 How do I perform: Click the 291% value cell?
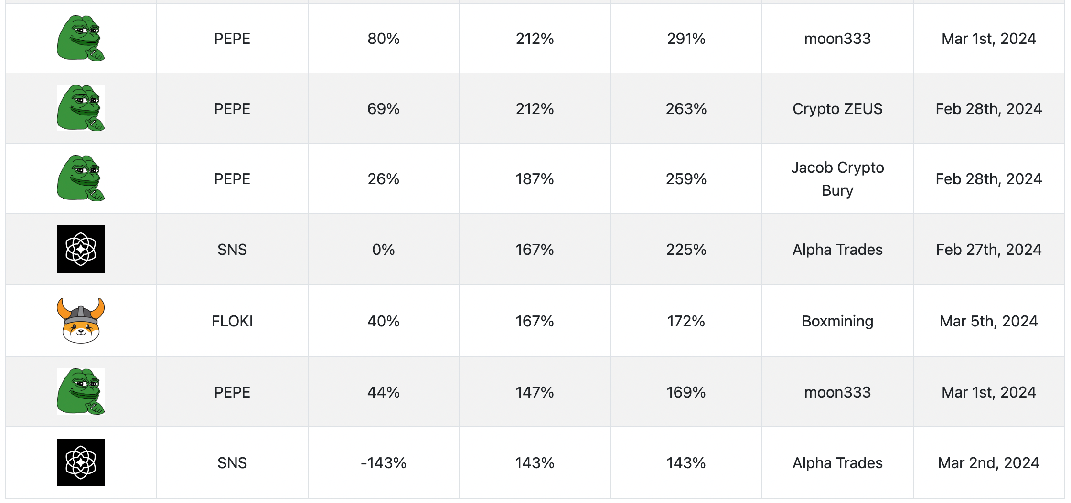(x=686, y=39)
